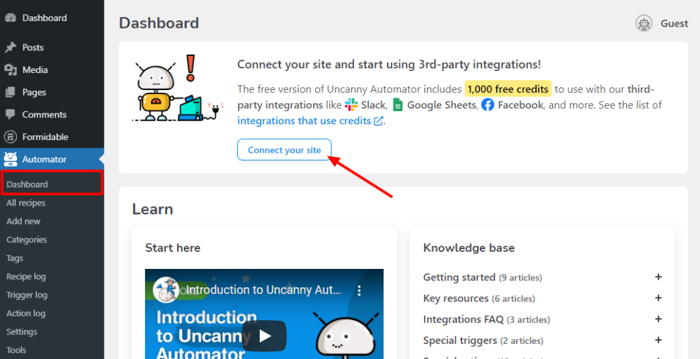Screen dimensions: 700x359
Task: Click the Connect your site and start heading
Action: click(x=389, y=65)
